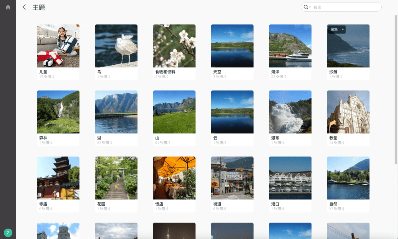Open the 自然 album thumbnail
Viewport: 398px width, 239px height.
click(x=348, y=178)
